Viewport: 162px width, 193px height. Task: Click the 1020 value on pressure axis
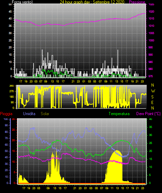click(151, 11)
